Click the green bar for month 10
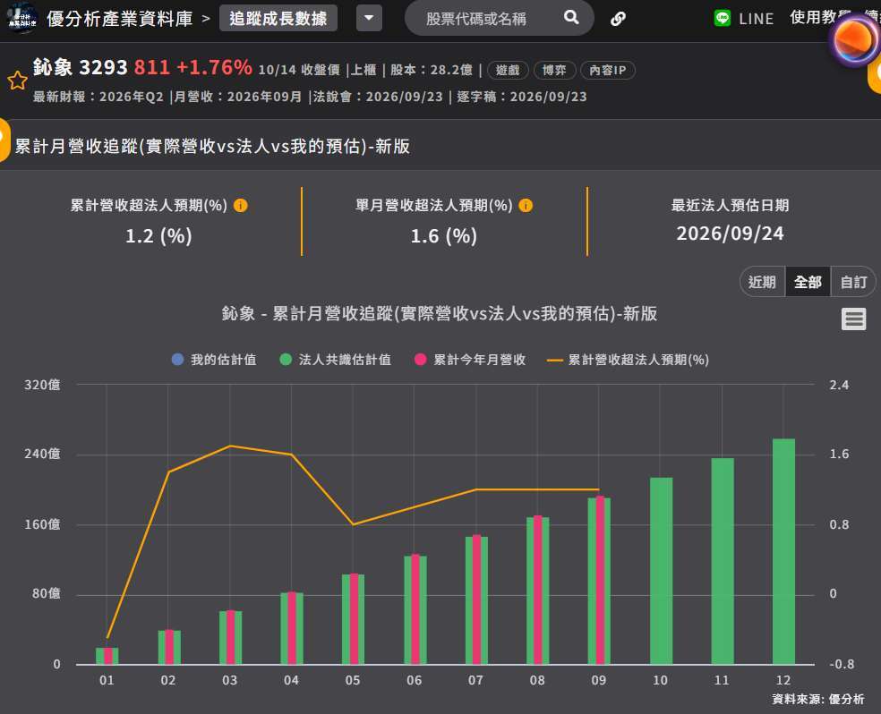Image resolution: width=881 pixels, height=714 pixels. (661, 571)
